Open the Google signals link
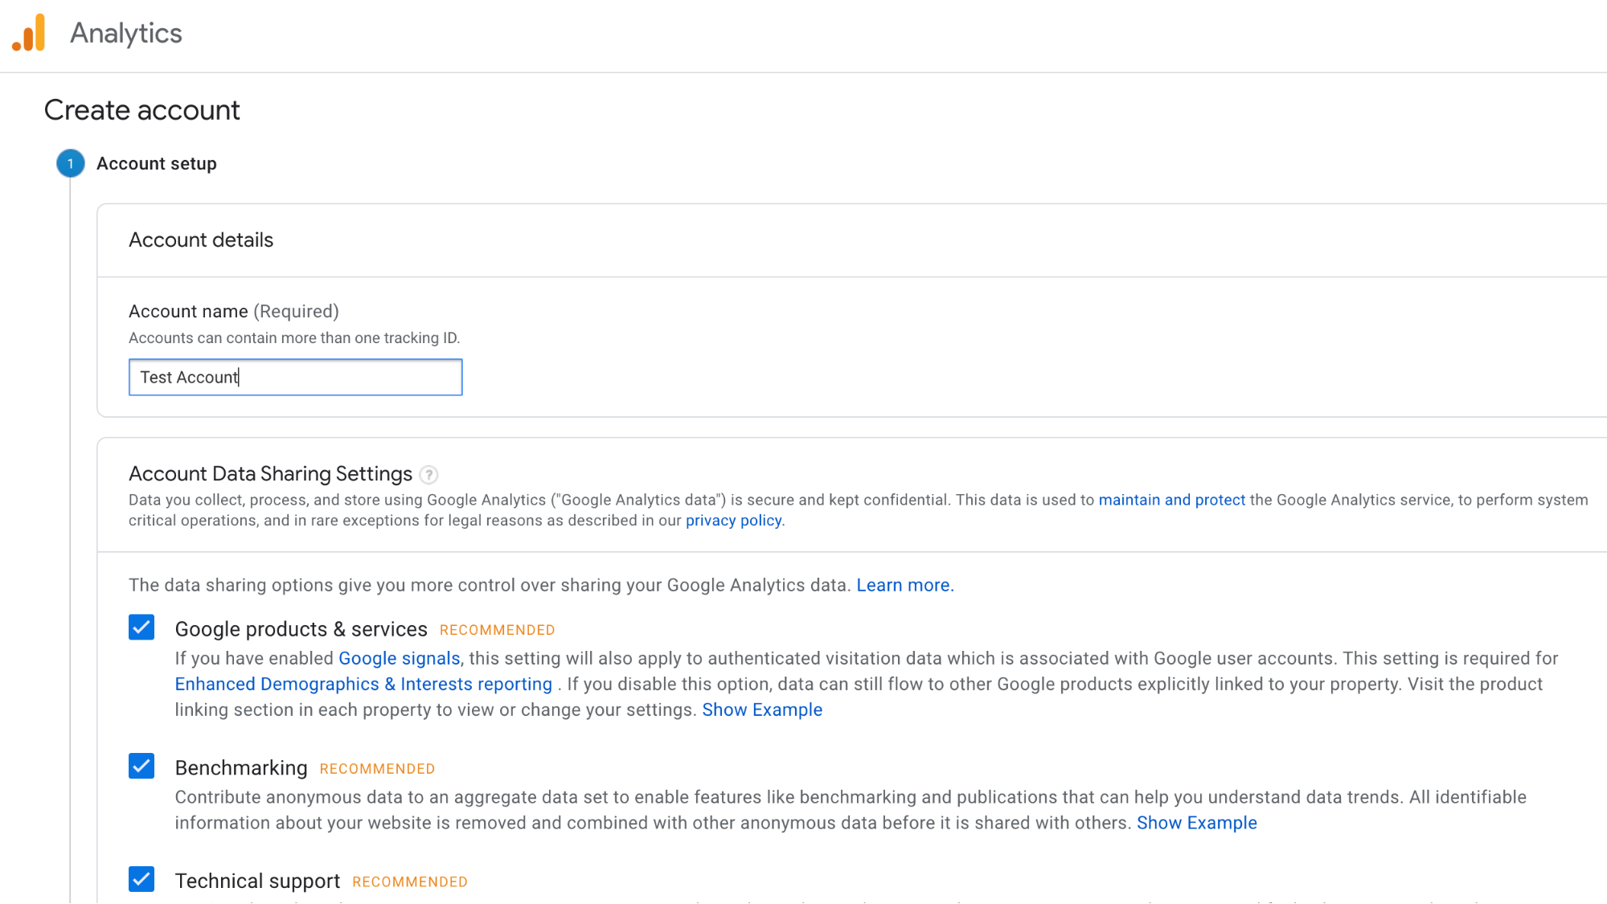 point(400,659)
